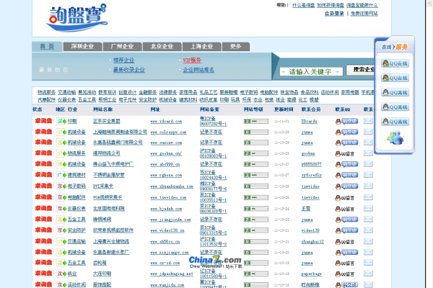Filter by 物流服务 category
Screen dimensions: 433x288
click(x=46, y=92)
